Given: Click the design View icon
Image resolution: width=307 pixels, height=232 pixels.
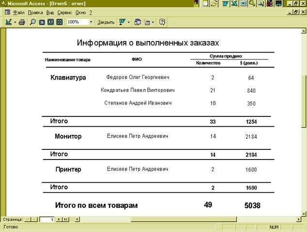Looking at the screenshot, I should coord(9,22).
